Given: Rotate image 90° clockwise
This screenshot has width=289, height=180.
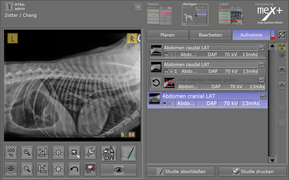Looking at the screenshot, I should click(43, 153).
